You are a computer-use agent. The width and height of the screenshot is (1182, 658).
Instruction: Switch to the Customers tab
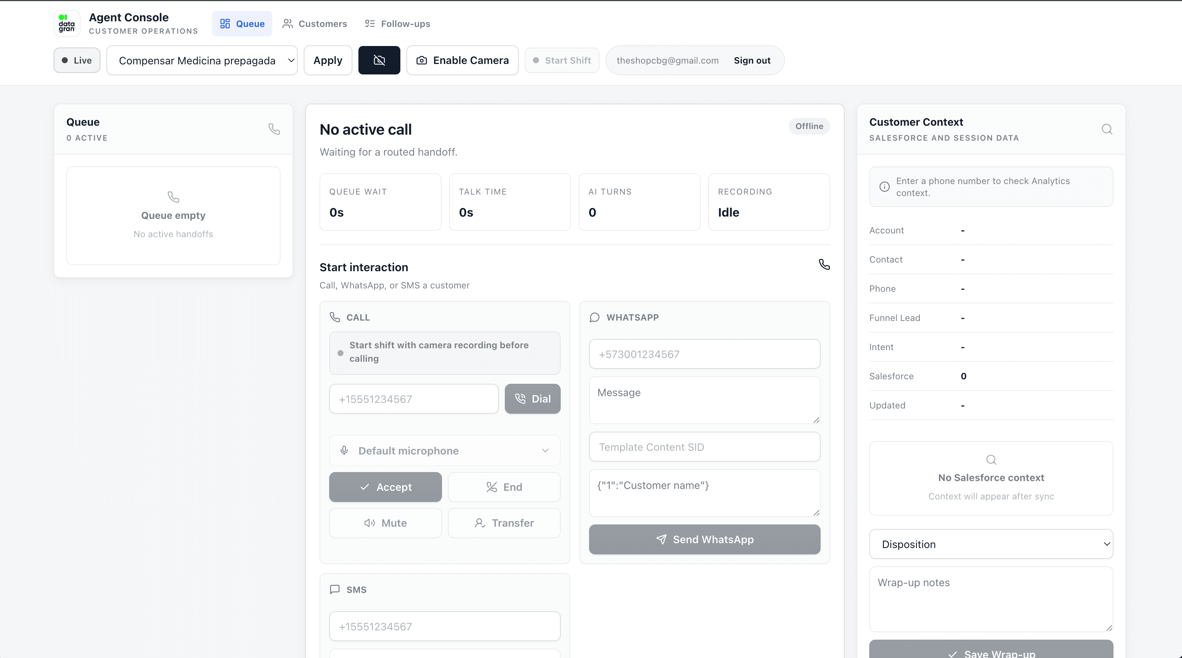pos(315,23)
